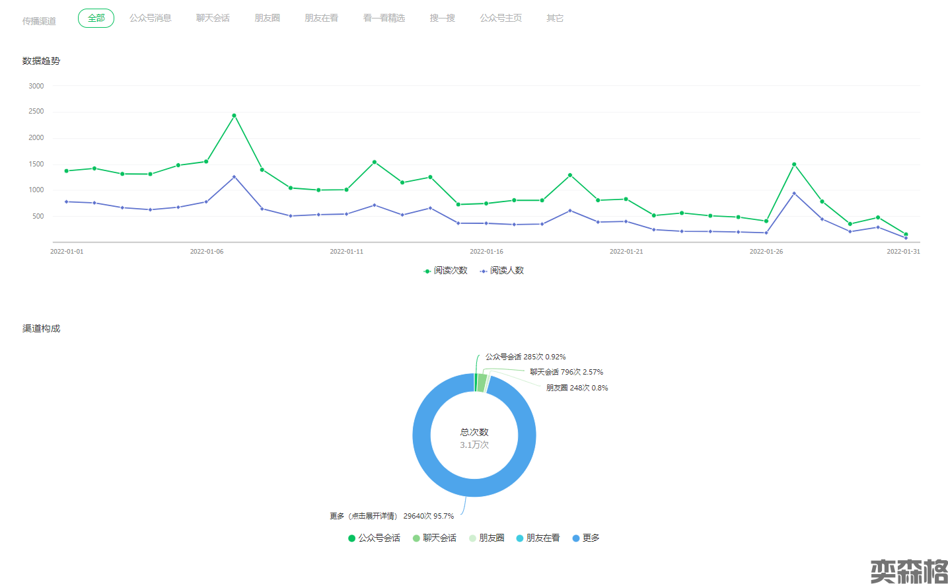Toggle 公众号会话 in the donut legend
Image resolution: width=948 pixels, height=584 pixels.
coord(375,538)
